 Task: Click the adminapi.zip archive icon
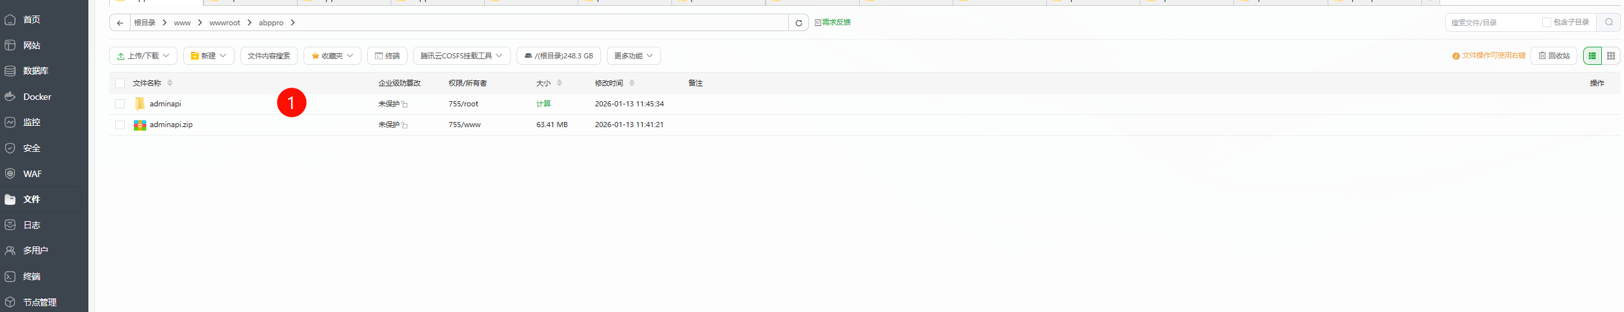140,125
